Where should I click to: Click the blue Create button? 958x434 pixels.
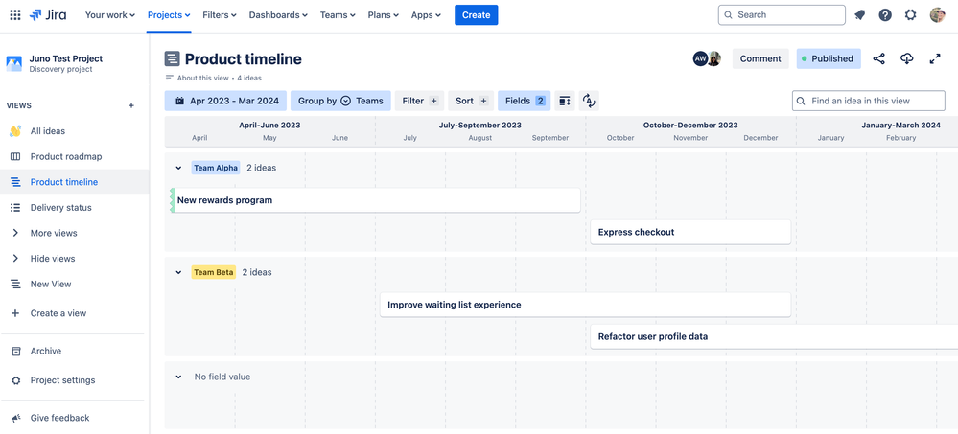click(x=476, y=15)
